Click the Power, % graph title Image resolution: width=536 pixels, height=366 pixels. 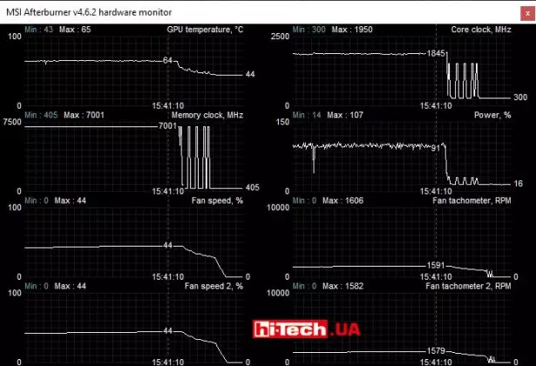tap(492, 115)
